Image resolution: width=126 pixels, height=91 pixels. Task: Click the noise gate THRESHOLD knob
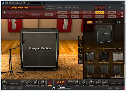coord(29,83)
